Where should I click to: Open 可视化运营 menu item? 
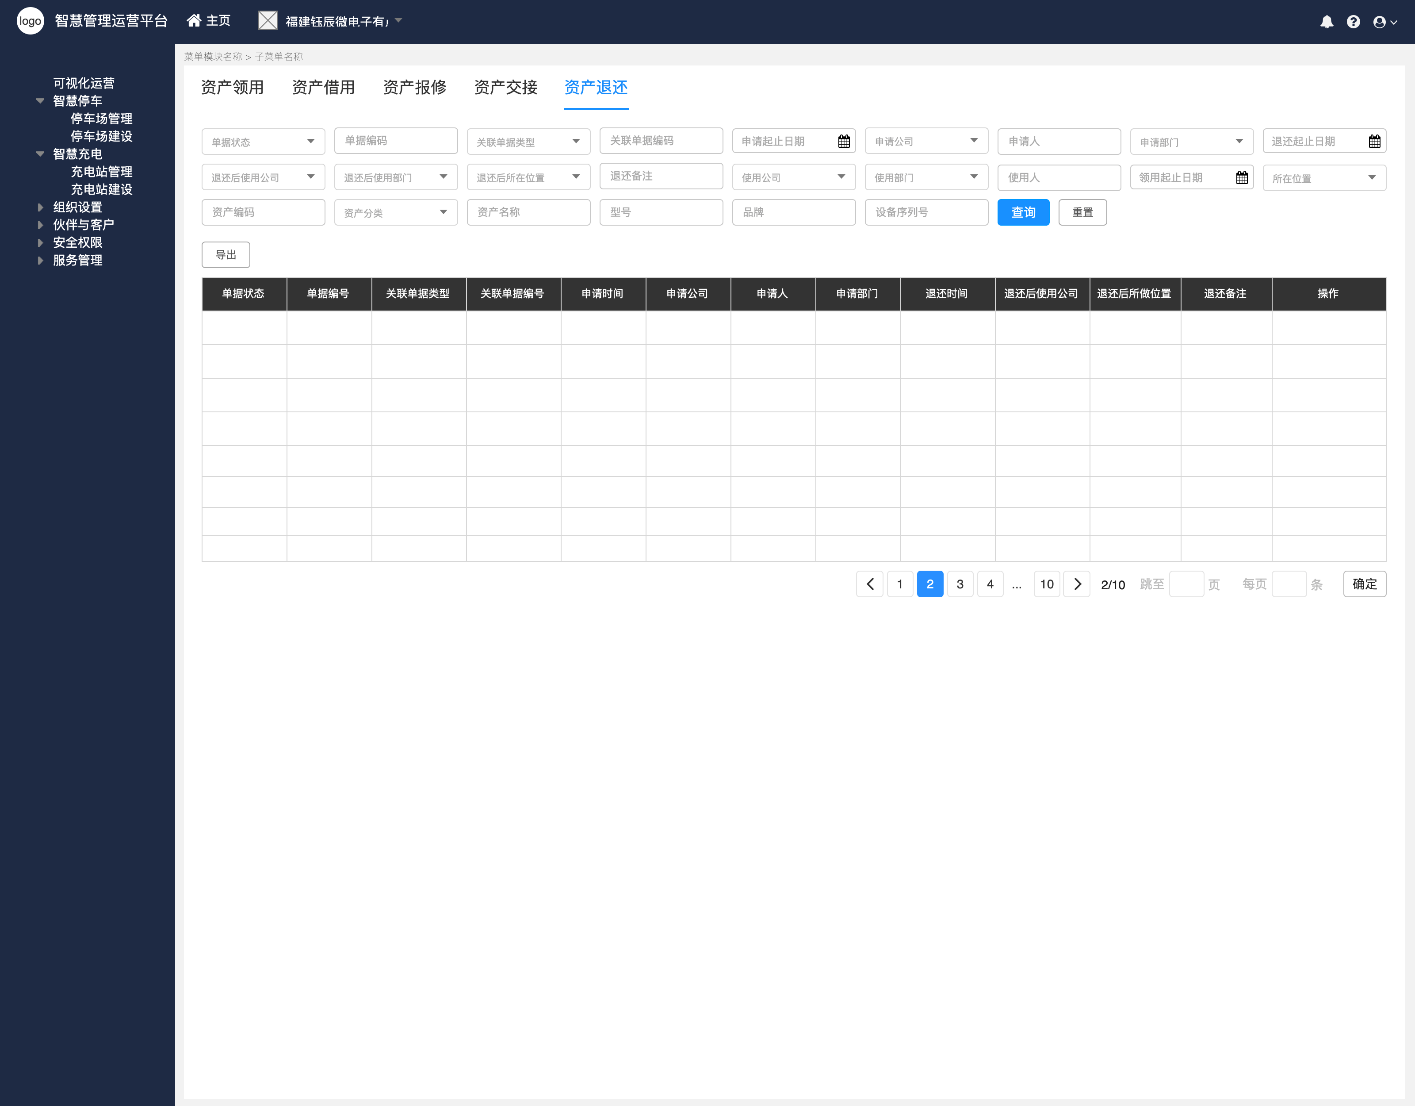point(84,84)
